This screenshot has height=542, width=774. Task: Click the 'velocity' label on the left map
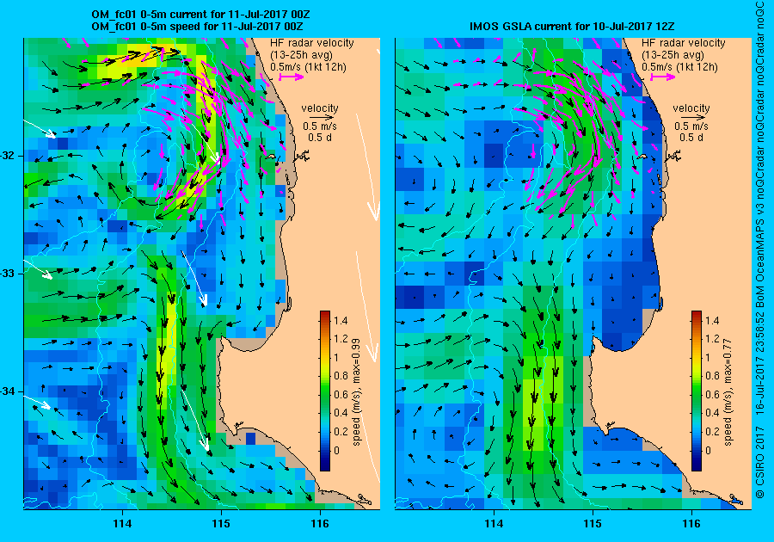[320, 108]
